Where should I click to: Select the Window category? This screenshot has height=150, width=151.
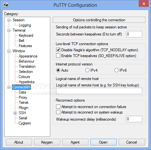click(x=19, y=51)
